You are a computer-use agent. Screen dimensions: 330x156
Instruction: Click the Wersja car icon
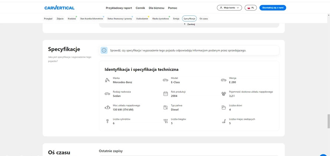(x=224, y=80)
